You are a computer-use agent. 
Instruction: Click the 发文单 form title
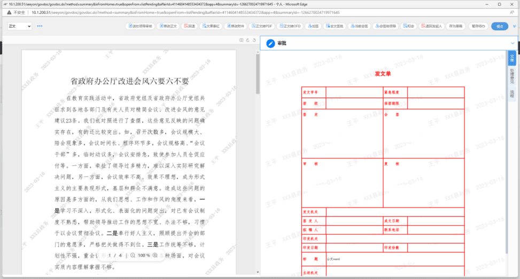click(383, 74)
